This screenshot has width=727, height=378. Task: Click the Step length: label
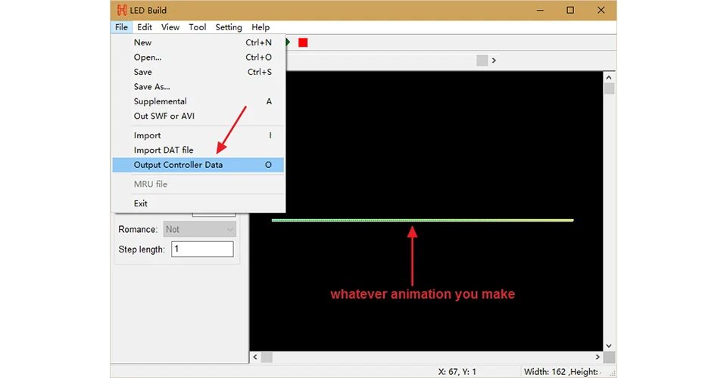142,249
